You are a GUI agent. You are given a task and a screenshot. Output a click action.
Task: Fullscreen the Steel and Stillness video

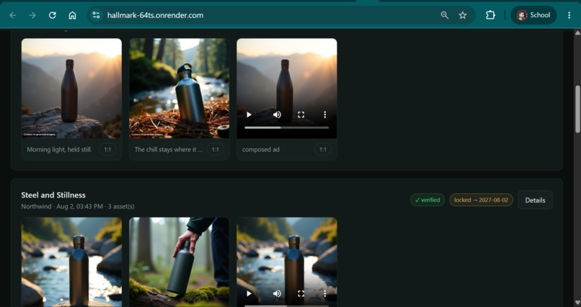[x=301, y=294]
